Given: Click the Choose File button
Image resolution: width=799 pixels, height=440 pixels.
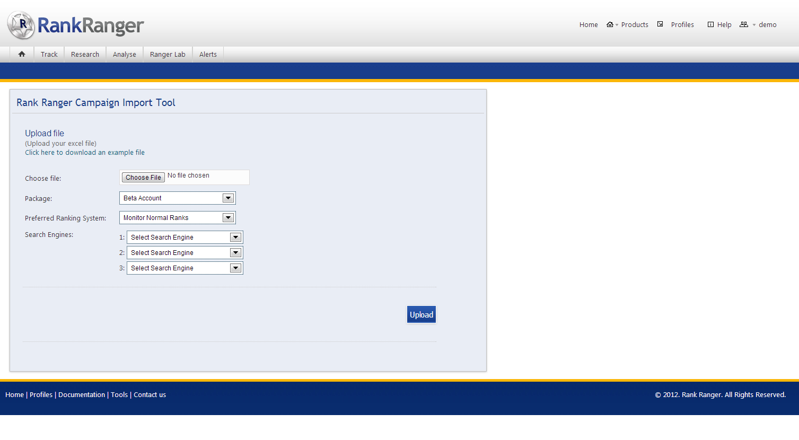Looking at the screenshot, I should [143, 178].
